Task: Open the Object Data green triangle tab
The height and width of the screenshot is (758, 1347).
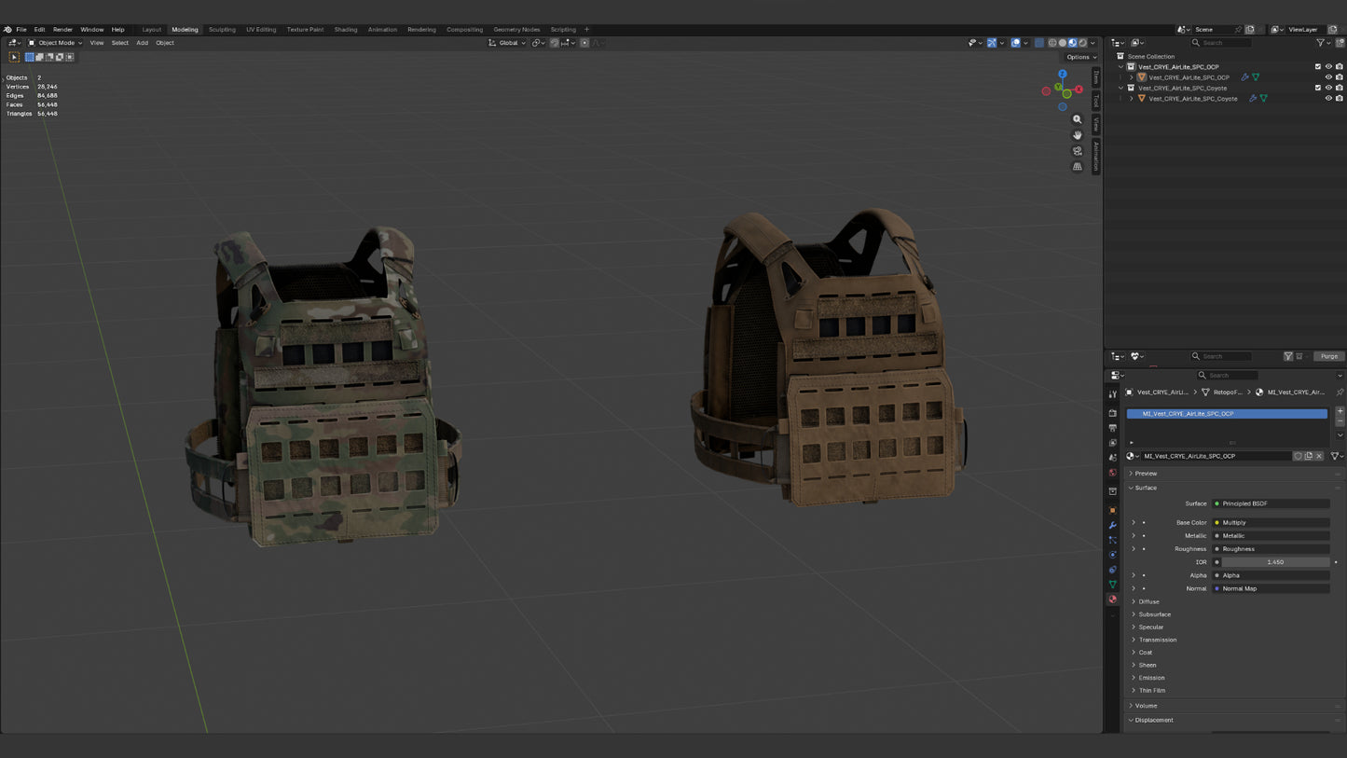Action: pyautogui.click(x=1112, y=585)
